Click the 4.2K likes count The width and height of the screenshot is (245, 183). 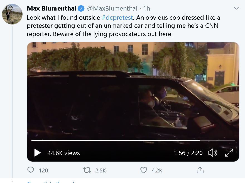[157, 170]
